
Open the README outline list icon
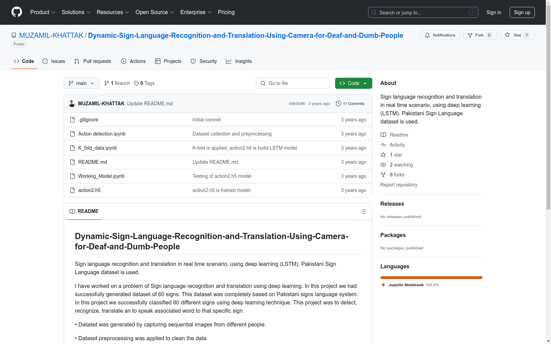pos(363,212)
